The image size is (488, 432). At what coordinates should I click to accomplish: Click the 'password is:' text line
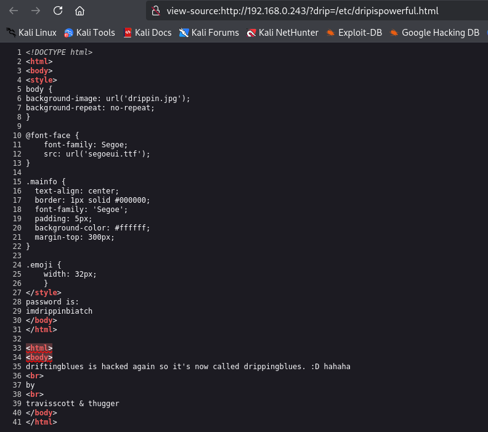(52, 302)
